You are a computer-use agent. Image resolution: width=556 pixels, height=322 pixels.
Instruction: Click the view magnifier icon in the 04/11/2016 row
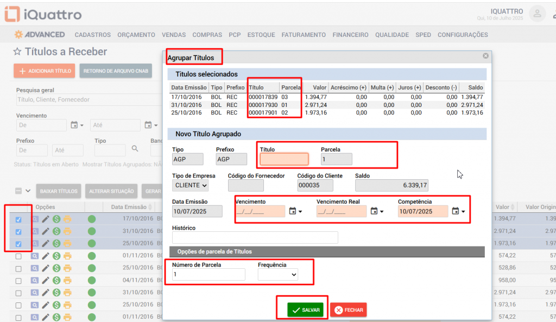coord(34,281)
